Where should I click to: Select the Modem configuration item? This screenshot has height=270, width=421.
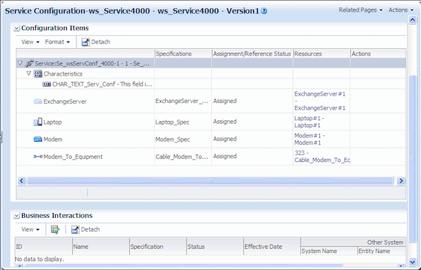click(53, 139)
